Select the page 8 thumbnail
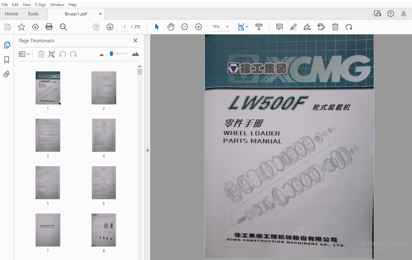The width and height of the screenshot is (412, 260). pos(104,230)
